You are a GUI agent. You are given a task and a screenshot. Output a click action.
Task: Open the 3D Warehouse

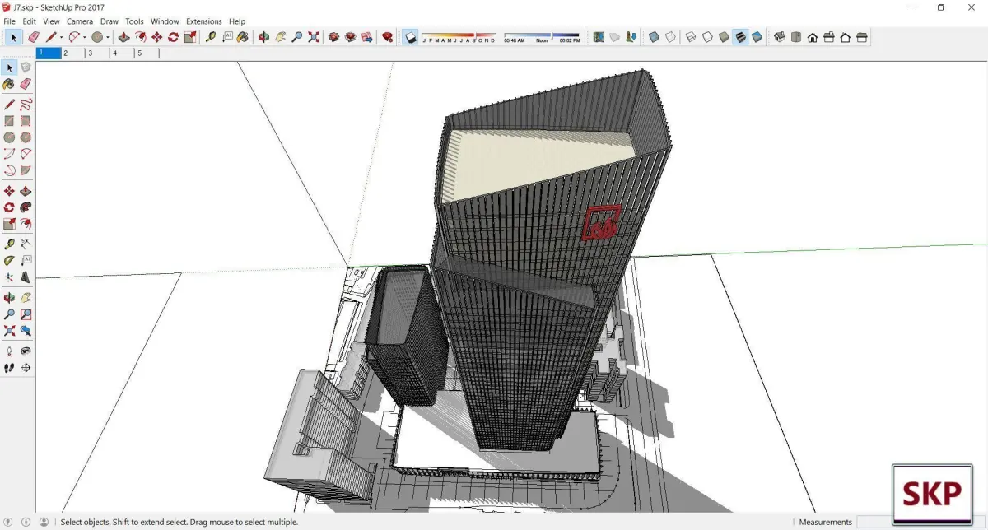[333, 37]
